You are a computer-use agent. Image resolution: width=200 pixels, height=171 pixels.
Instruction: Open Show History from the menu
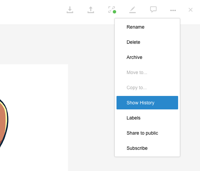(x=147, y=103)
